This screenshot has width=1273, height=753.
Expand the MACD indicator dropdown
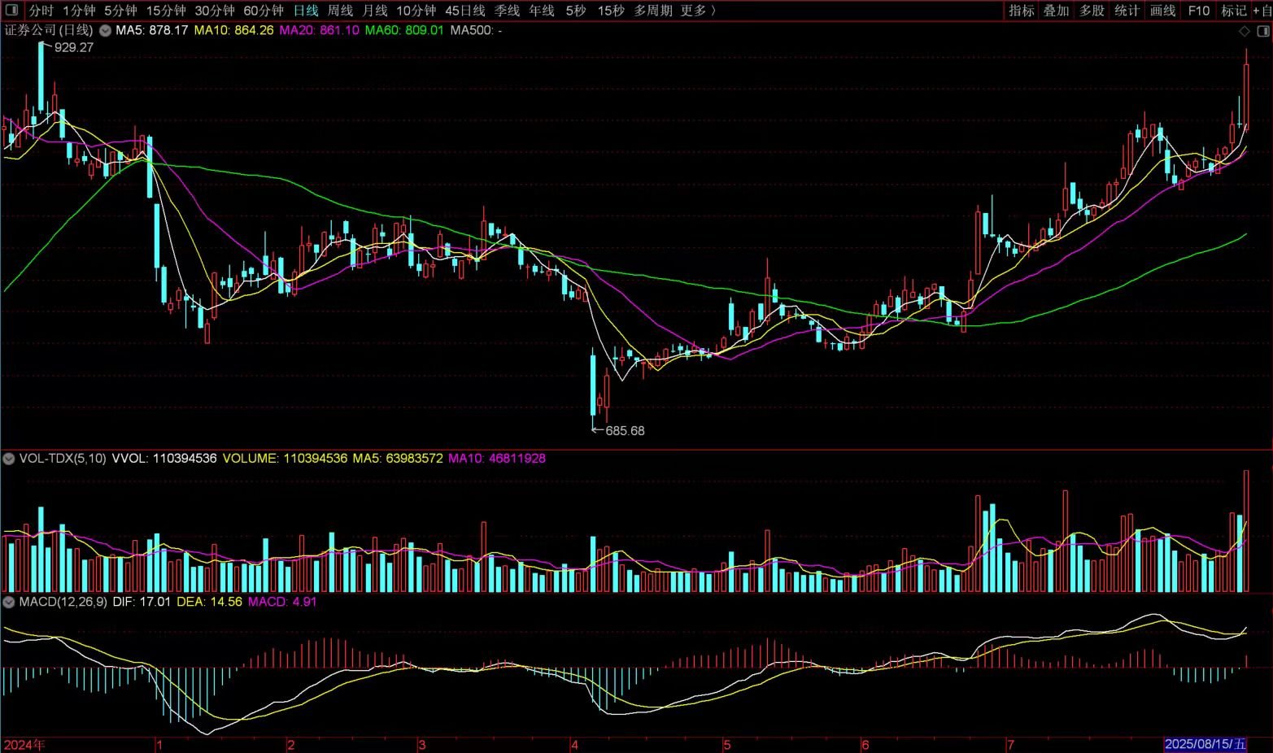[x=9, y=602]
